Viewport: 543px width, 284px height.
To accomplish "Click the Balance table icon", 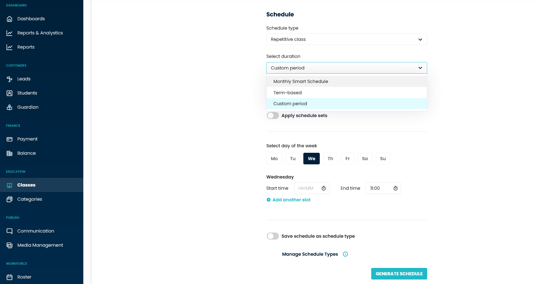I will point(10,153).
